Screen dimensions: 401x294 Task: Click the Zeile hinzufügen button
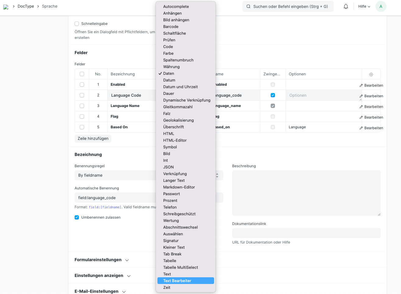[93, 139]
